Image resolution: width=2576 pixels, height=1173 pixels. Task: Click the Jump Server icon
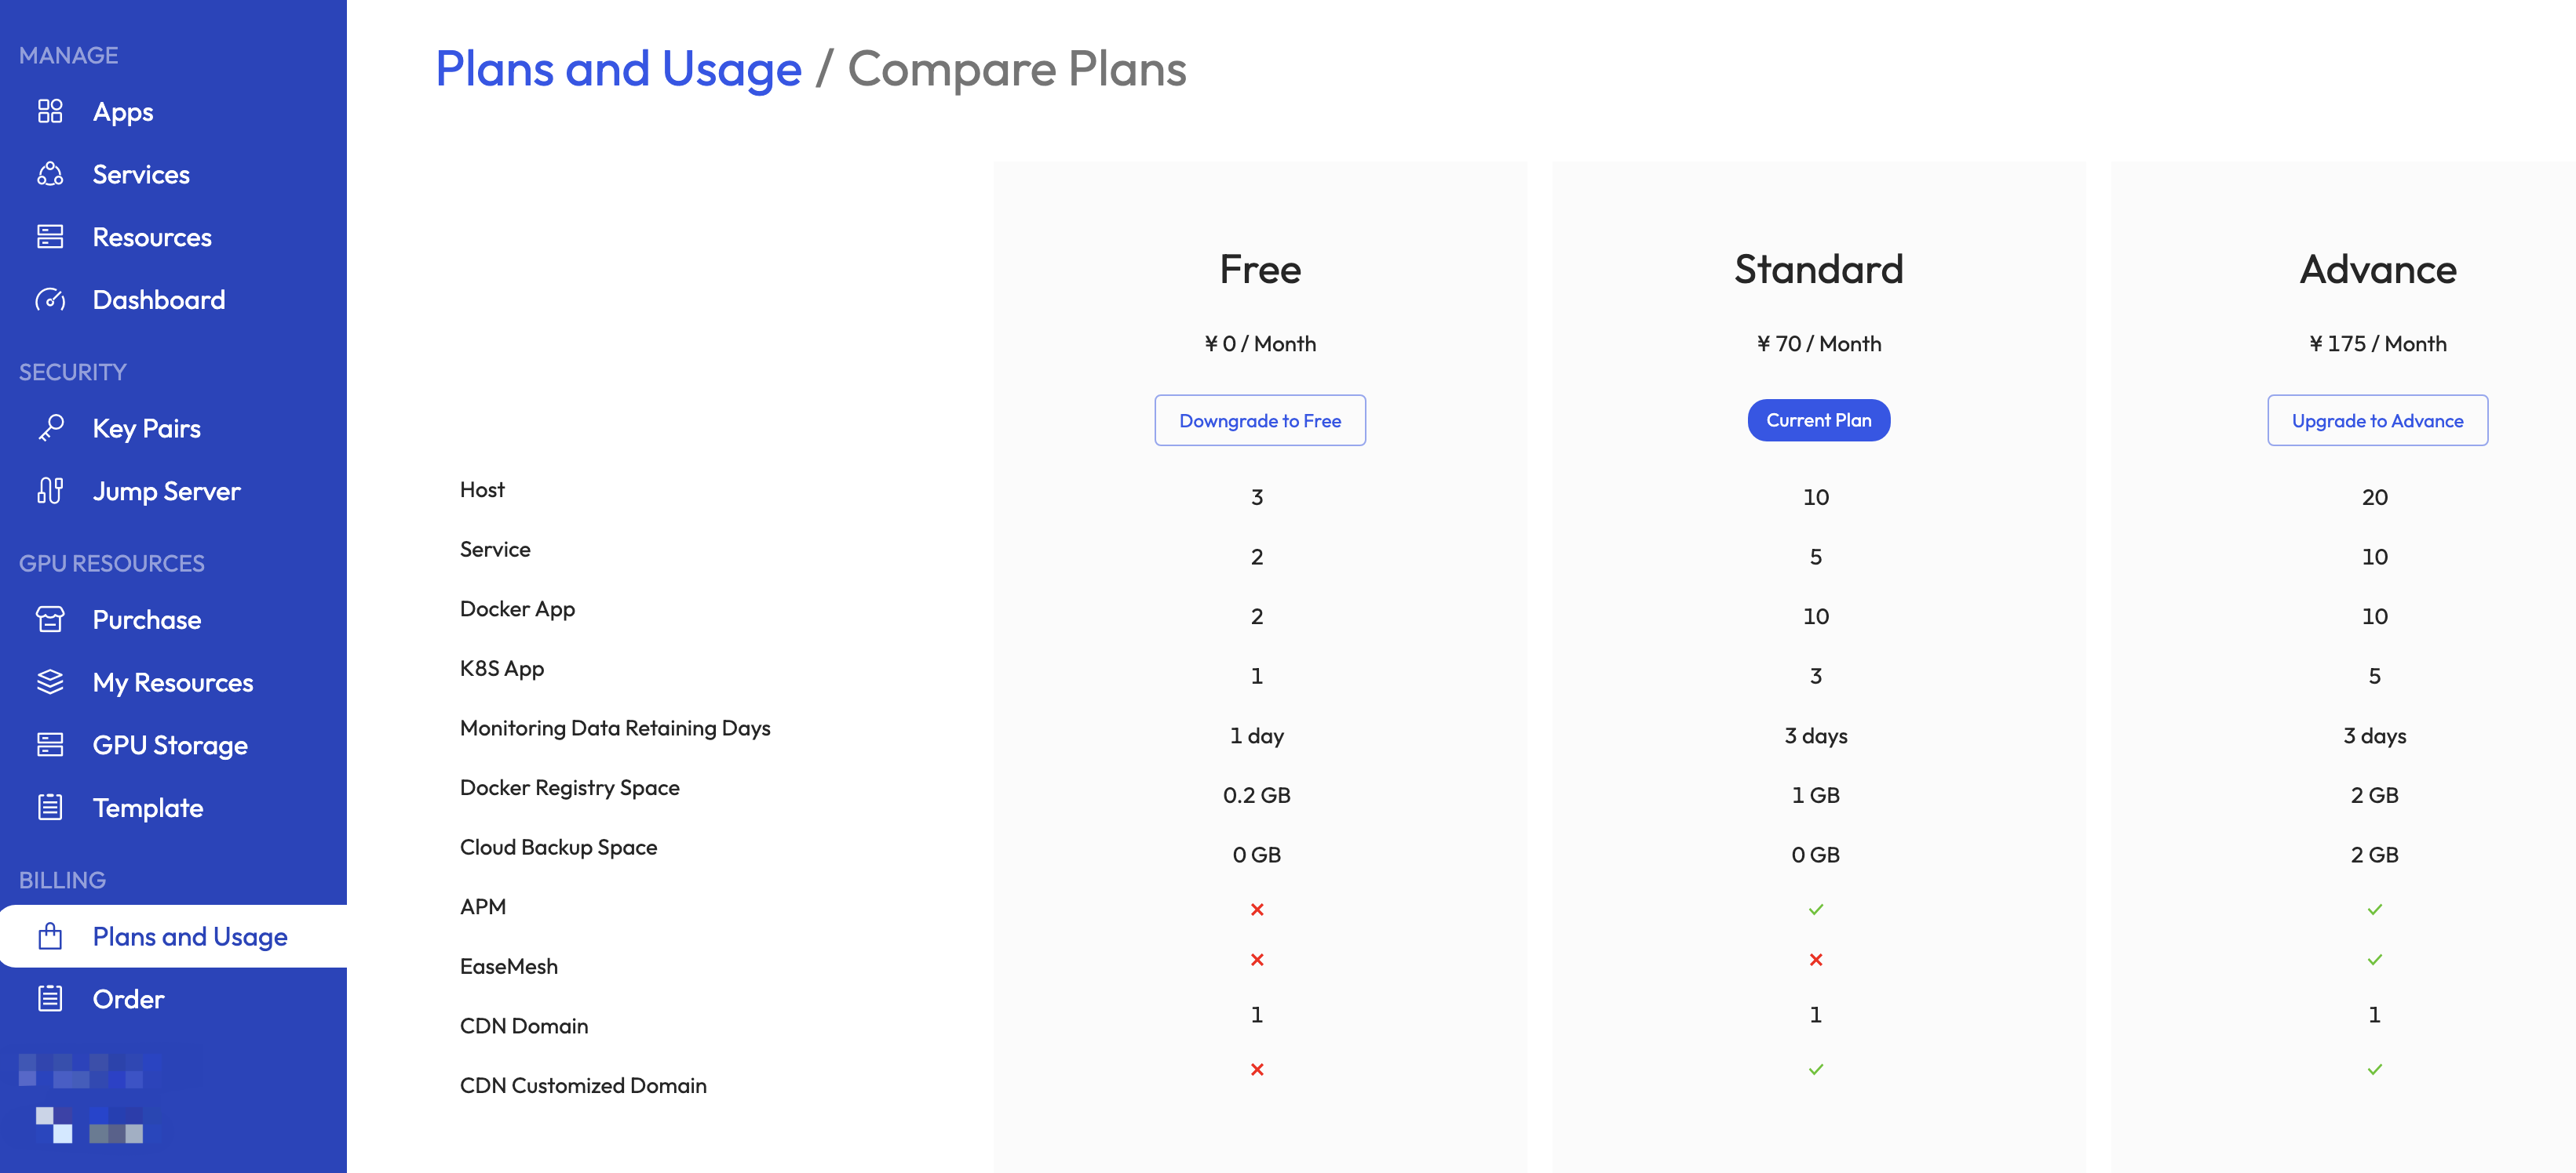[x=50, y=491]
